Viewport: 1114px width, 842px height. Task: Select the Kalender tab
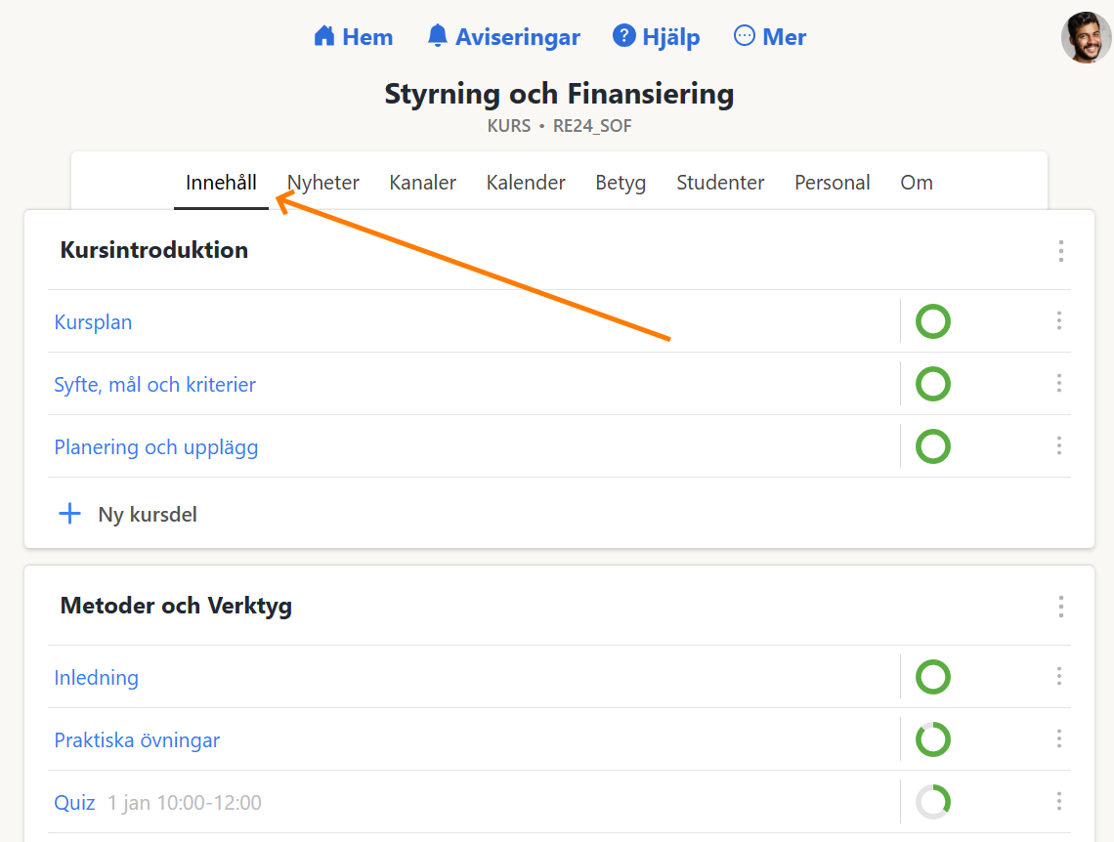[526, 183]
